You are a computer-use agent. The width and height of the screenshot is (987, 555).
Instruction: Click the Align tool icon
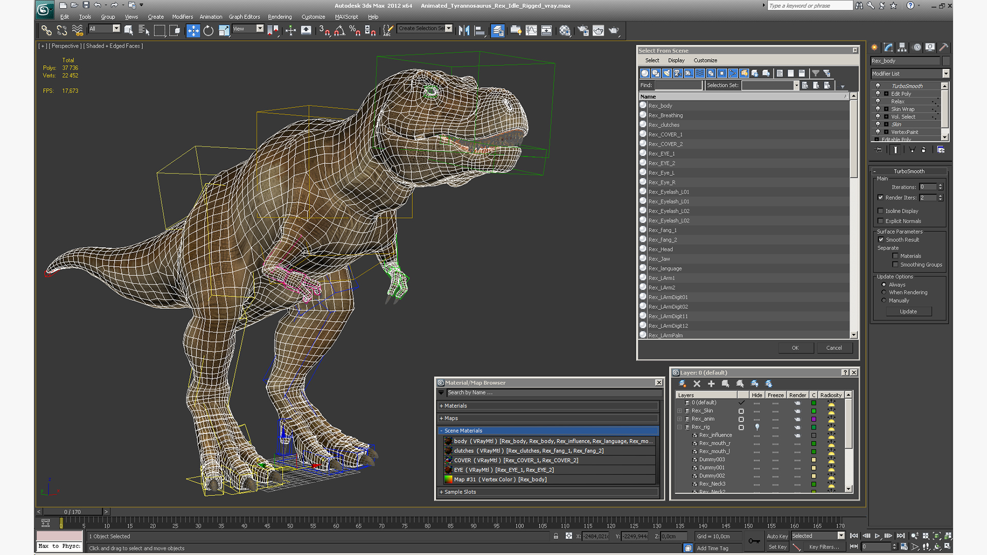tap(480, 31)
